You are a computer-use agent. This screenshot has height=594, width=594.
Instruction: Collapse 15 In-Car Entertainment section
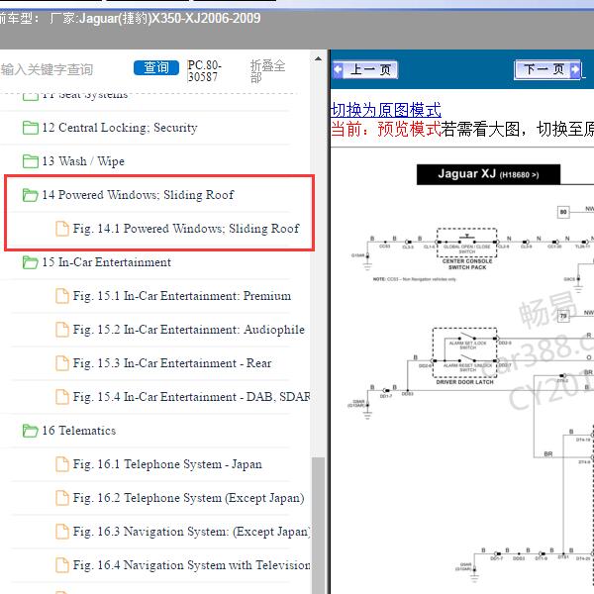pyautogui.click(x=107, y=262)
